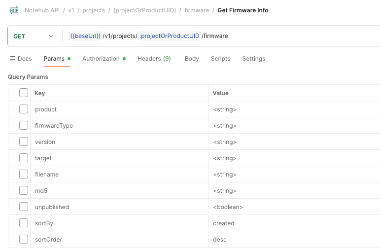The height and width of the screenshot is (248, 380).
Task: Enable the unpublished param checkbox
Action: click(x=24, y=207)
